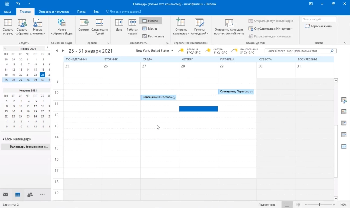350x208 pixels.
Task: Click Отправить календарь по электронной почте
Action: [x=229, y=27]
